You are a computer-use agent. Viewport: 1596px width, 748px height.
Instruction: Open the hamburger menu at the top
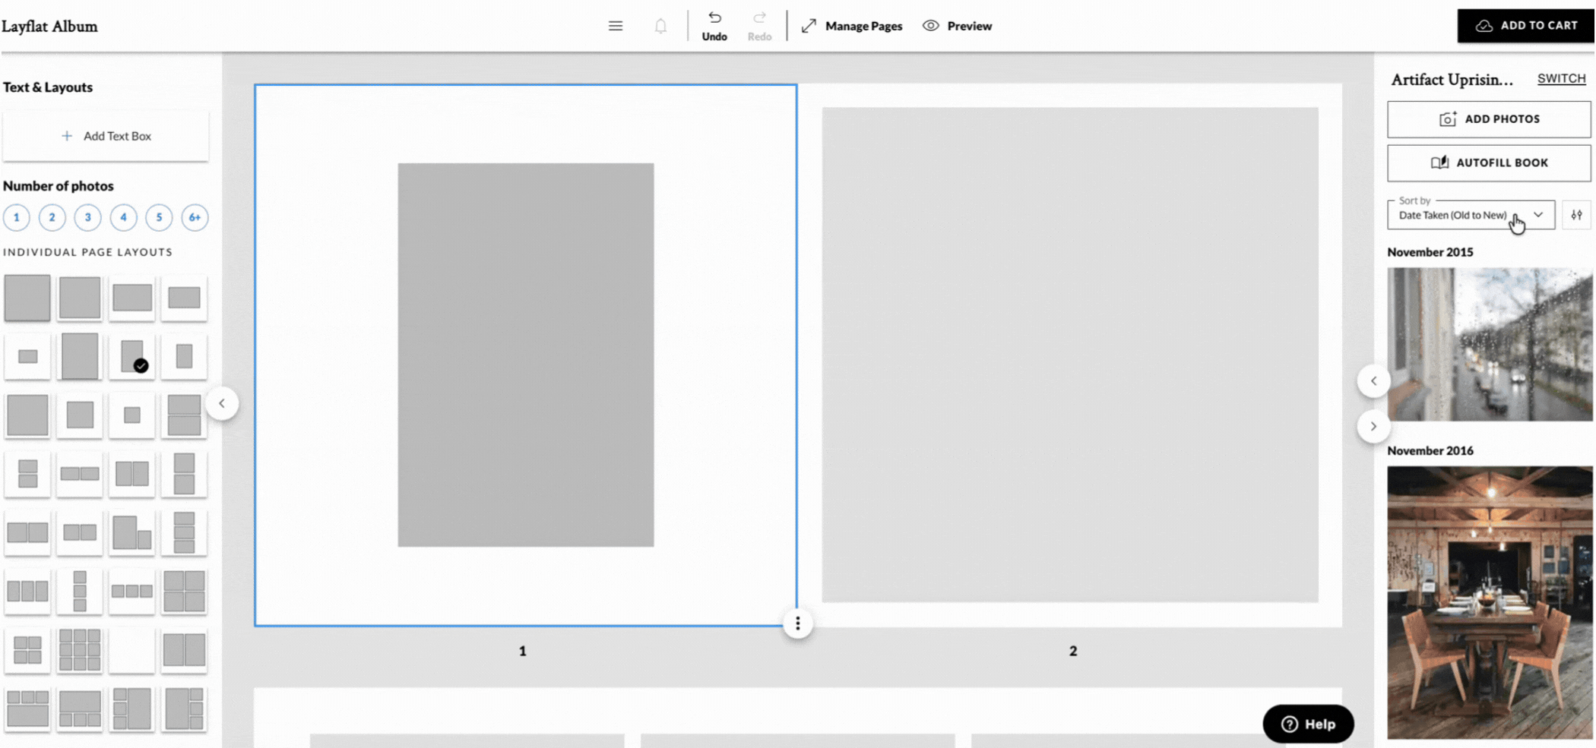[x=615, y=25]
